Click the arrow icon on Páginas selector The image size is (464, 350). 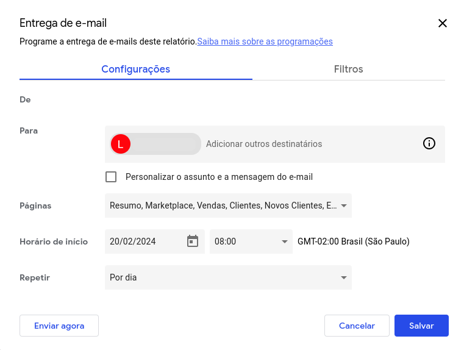(x=344, y=206)
